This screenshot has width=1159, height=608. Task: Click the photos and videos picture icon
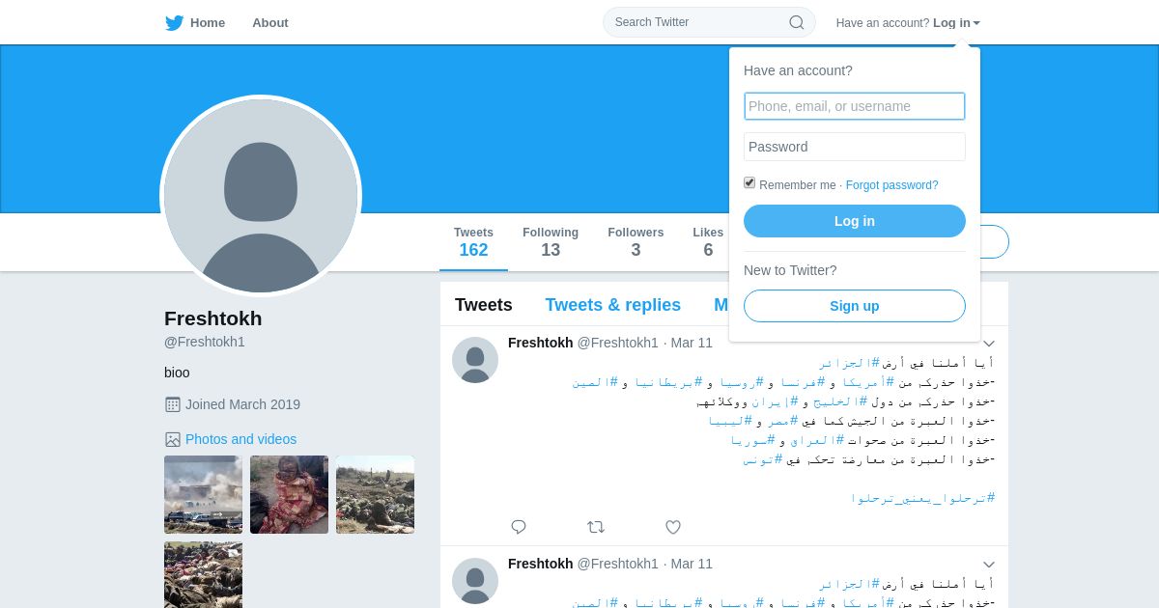tap(173, 439)
